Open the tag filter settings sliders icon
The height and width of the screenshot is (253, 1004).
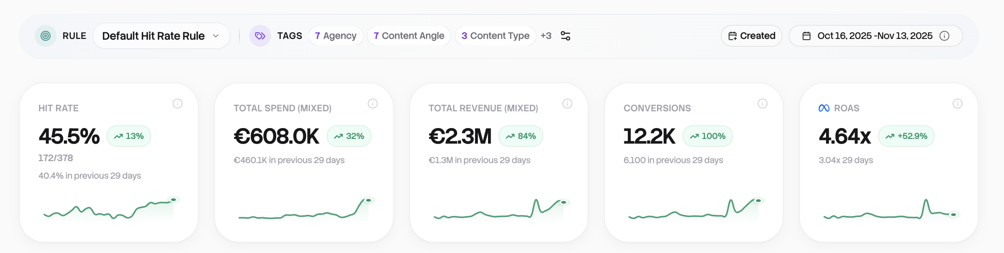(x=565, y=36)
